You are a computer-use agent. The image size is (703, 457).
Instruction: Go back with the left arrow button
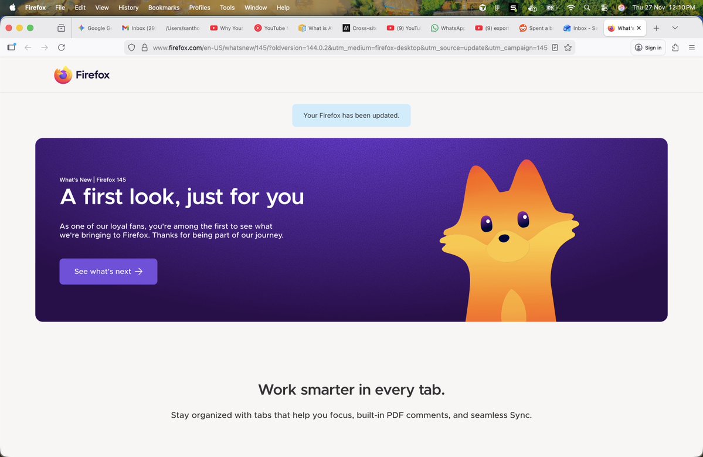28,48
